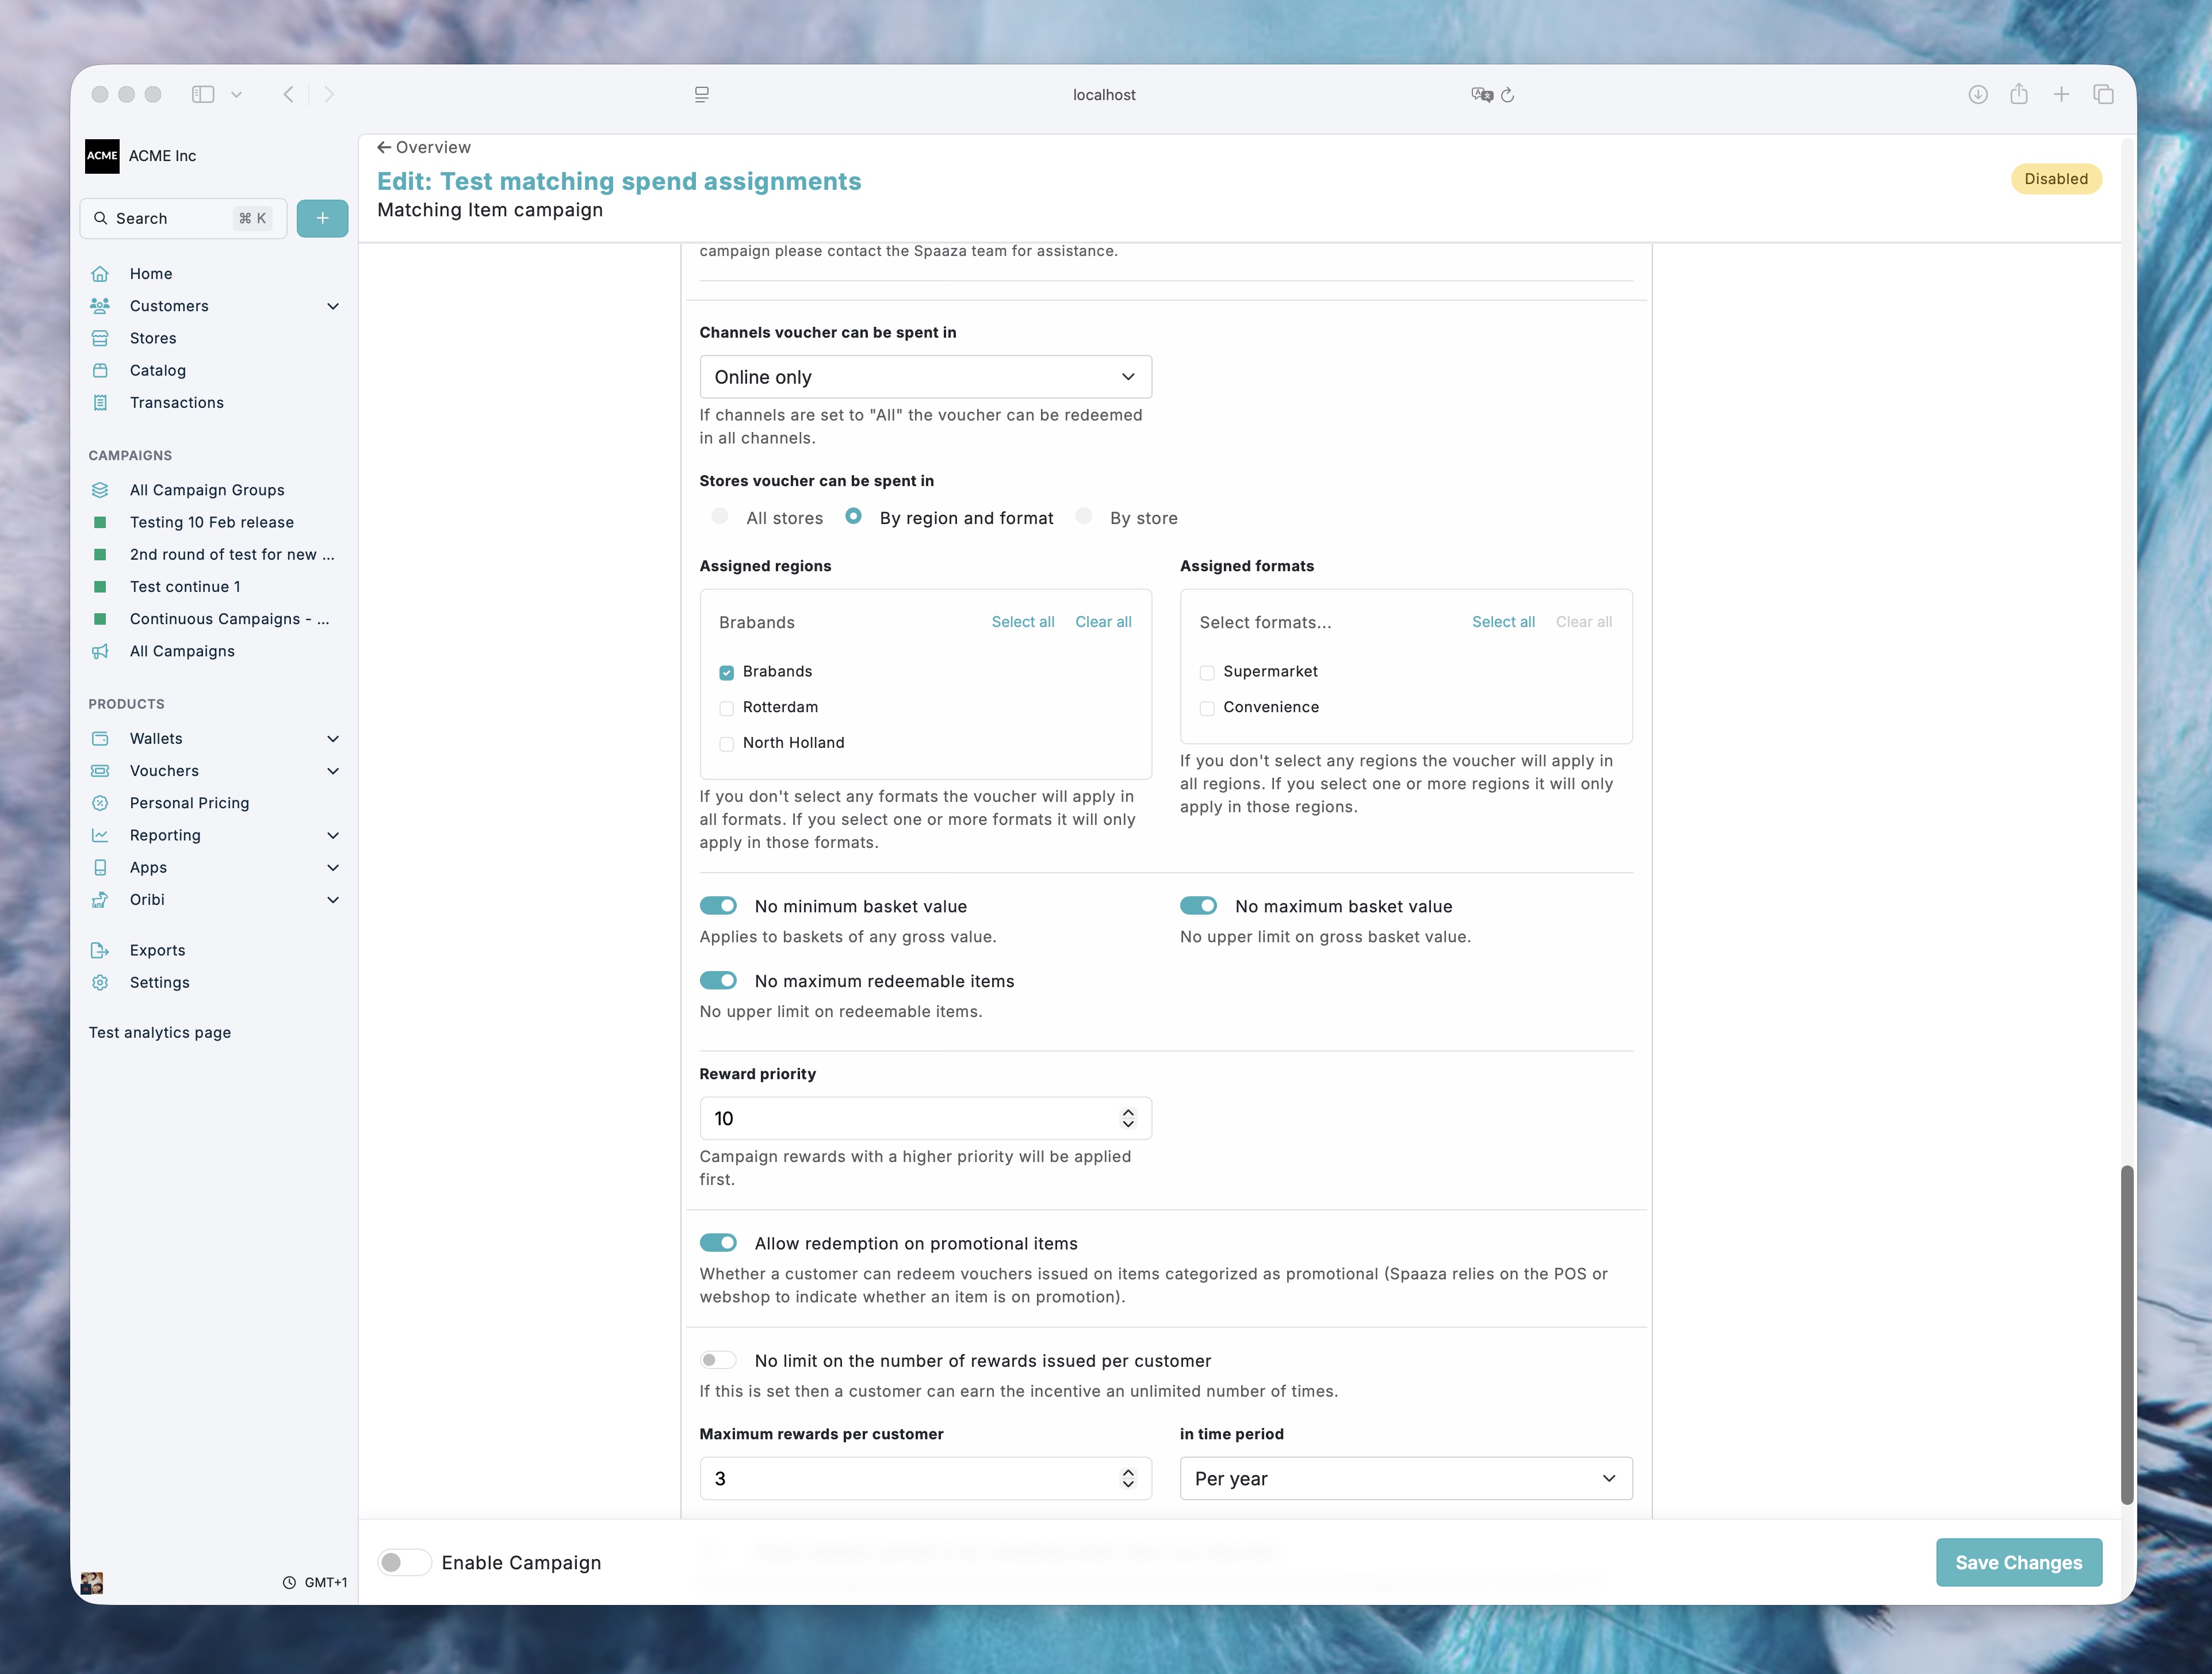Image resolution: width=2212 pixels, height=1674 pixels.
Task: Click the Stores icon in sidebar
Action: tap(100, 338)
